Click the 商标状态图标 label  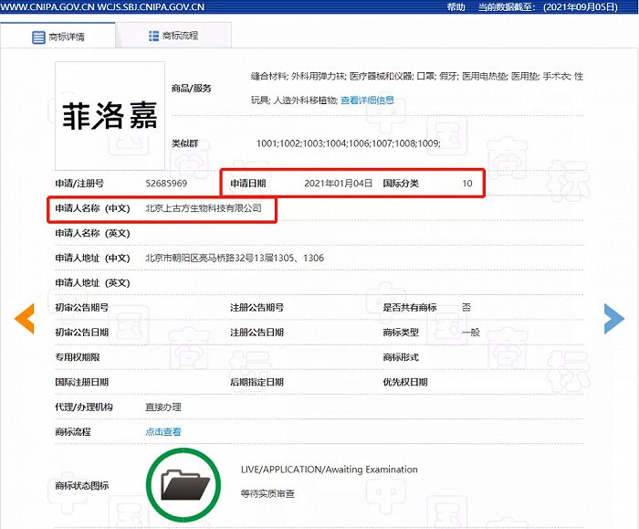81,485
